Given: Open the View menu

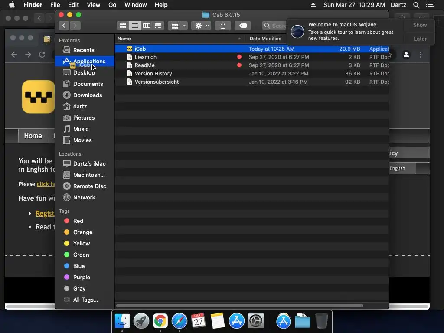Looking at the screenshot, I should (93, 5).
